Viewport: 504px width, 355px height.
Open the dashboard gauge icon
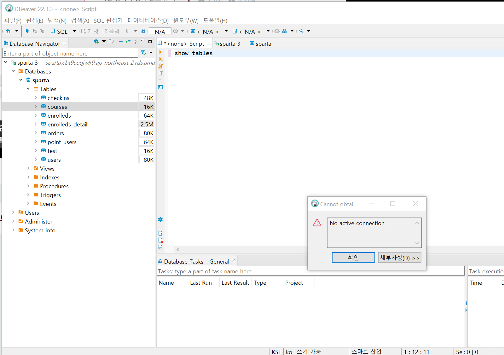tap(277, 31)
